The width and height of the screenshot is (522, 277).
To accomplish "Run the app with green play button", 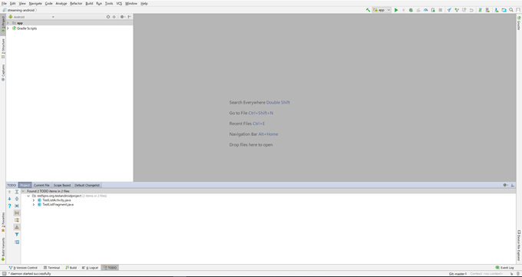I will 396,10.
